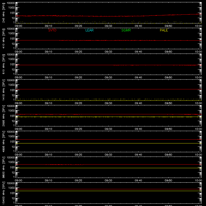This screenshot has height=206, width=206.
Task: Click the red trace in the 410 MHz panel
Action: click(x=108, y=40)
